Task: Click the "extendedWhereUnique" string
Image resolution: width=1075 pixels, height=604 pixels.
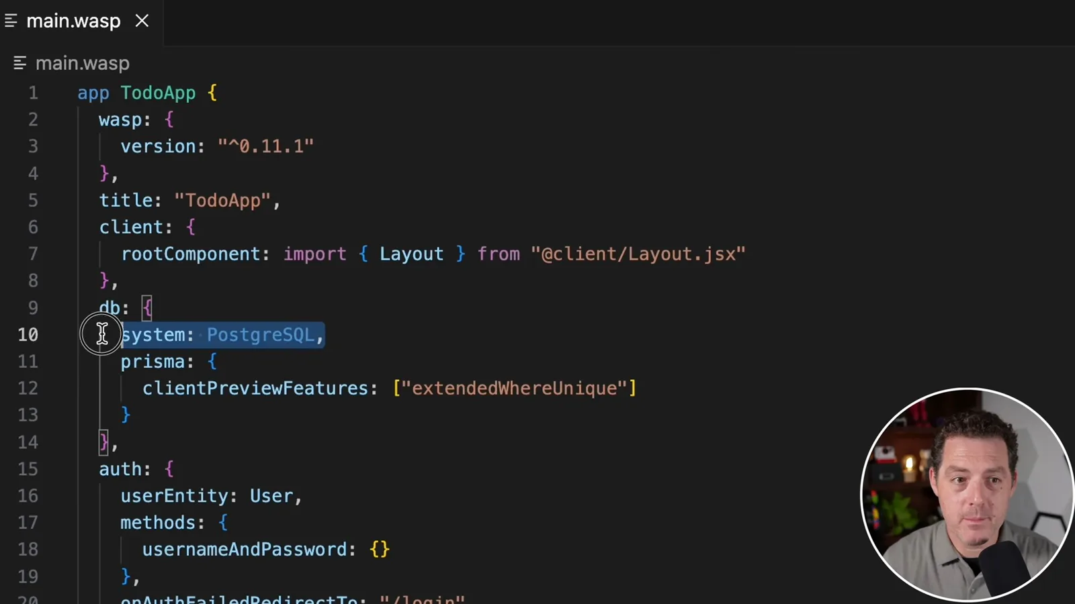Action: coord(514,388)
